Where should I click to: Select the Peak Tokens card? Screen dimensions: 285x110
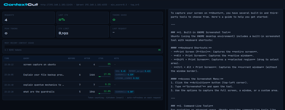pos(29,31)
